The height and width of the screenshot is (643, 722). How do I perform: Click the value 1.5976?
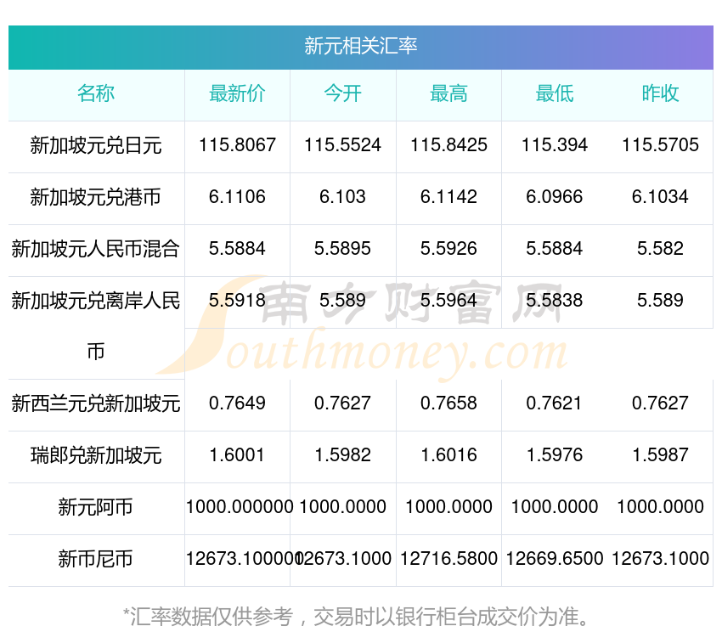point(555,455)
